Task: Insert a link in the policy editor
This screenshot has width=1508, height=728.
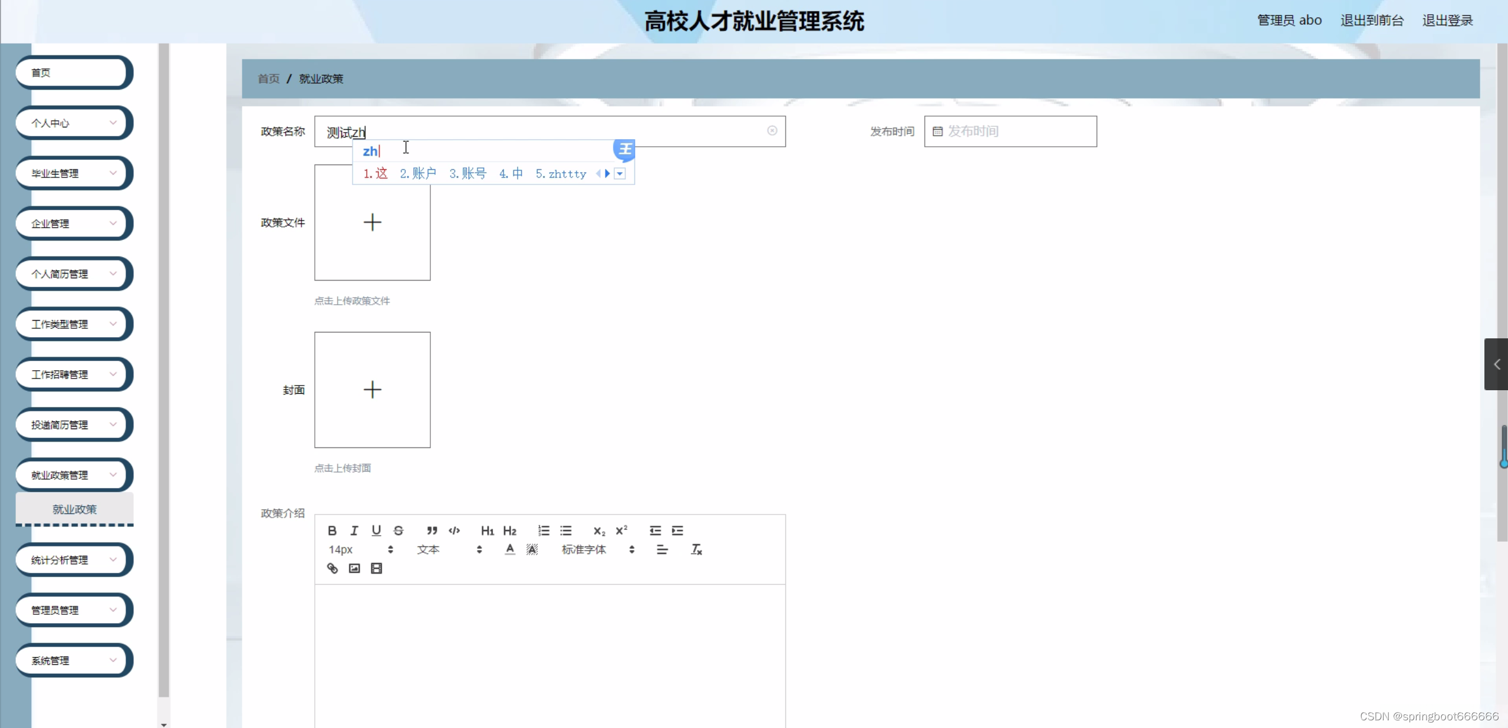Action: pos(332,568)
